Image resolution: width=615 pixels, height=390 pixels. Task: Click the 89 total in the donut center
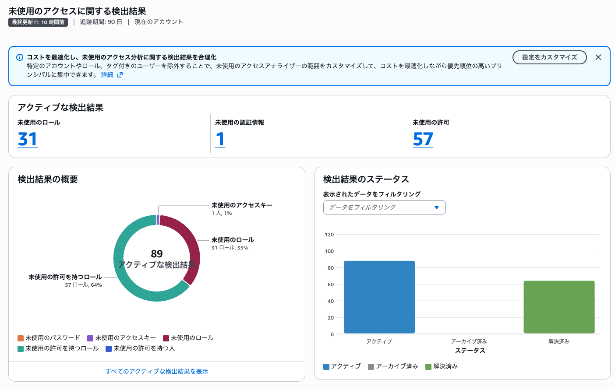(157, 254)
